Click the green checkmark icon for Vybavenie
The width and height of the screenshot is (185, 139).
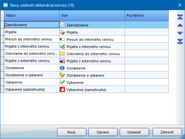click(x=62, y=82)
